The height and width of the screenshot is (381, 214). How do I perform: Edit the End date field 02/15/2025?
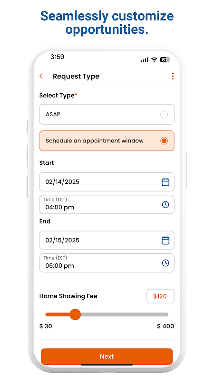107,240
